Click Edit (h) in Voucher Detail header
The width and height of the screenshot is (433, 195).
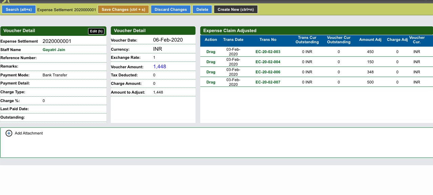click(x=96, y=31)
